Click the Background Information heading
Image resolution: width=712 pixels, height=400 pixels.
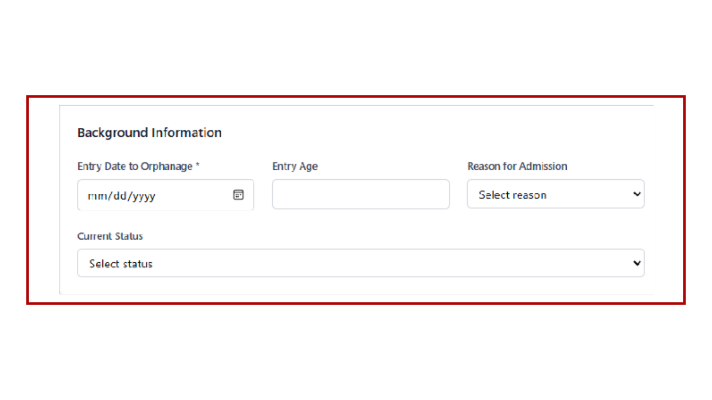point(149,133)
